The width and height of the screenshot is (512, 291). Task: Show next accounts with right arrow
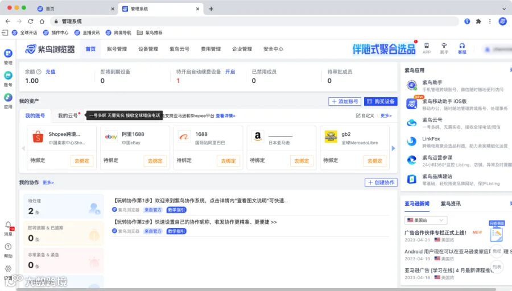click(x=394, y=148)
